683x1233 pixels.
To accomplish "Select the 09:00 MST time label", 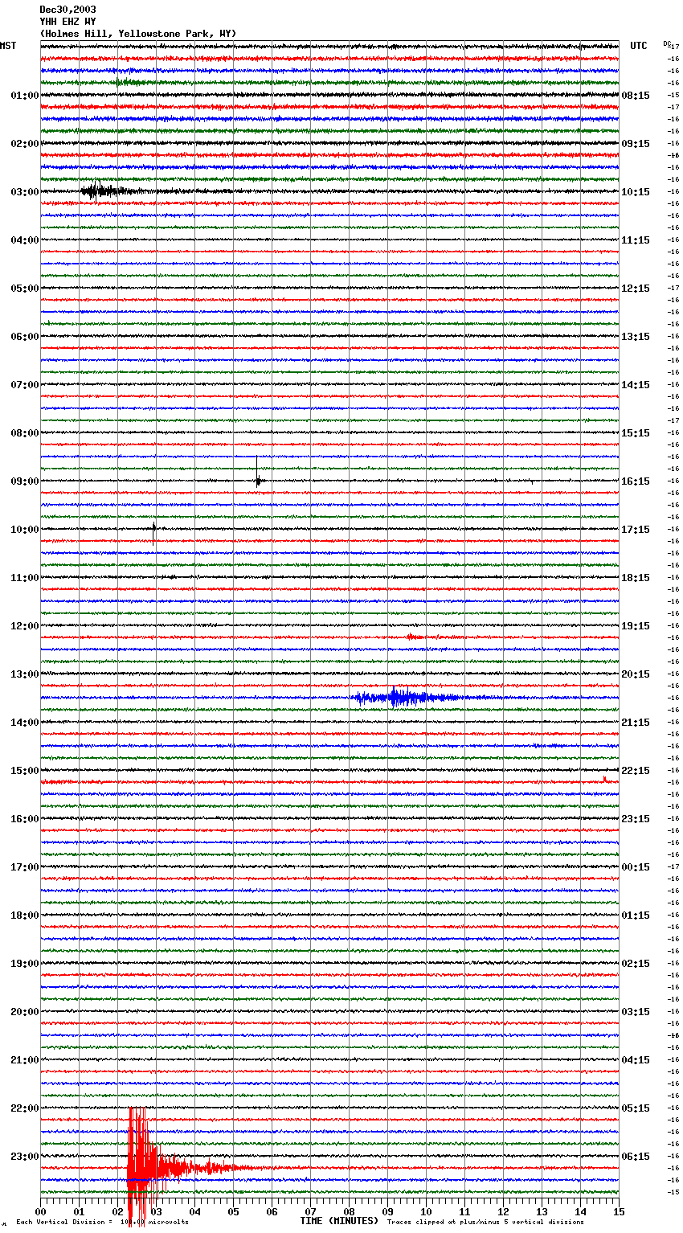I will [x=25, y=481].
